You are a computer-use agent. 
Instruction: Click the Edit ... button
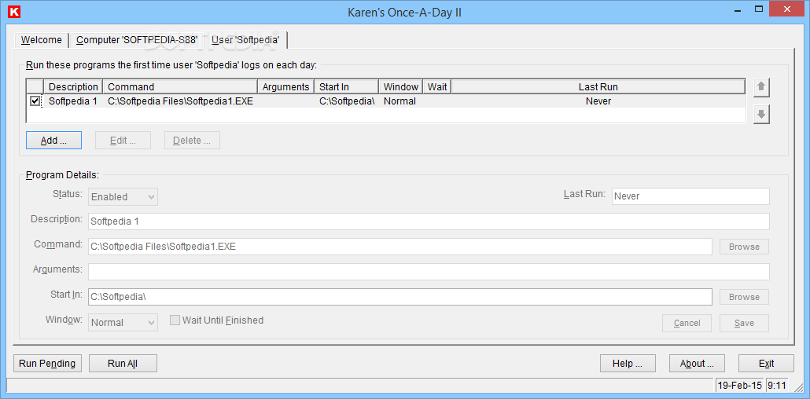pyautogui.click(x=123, y=141)
